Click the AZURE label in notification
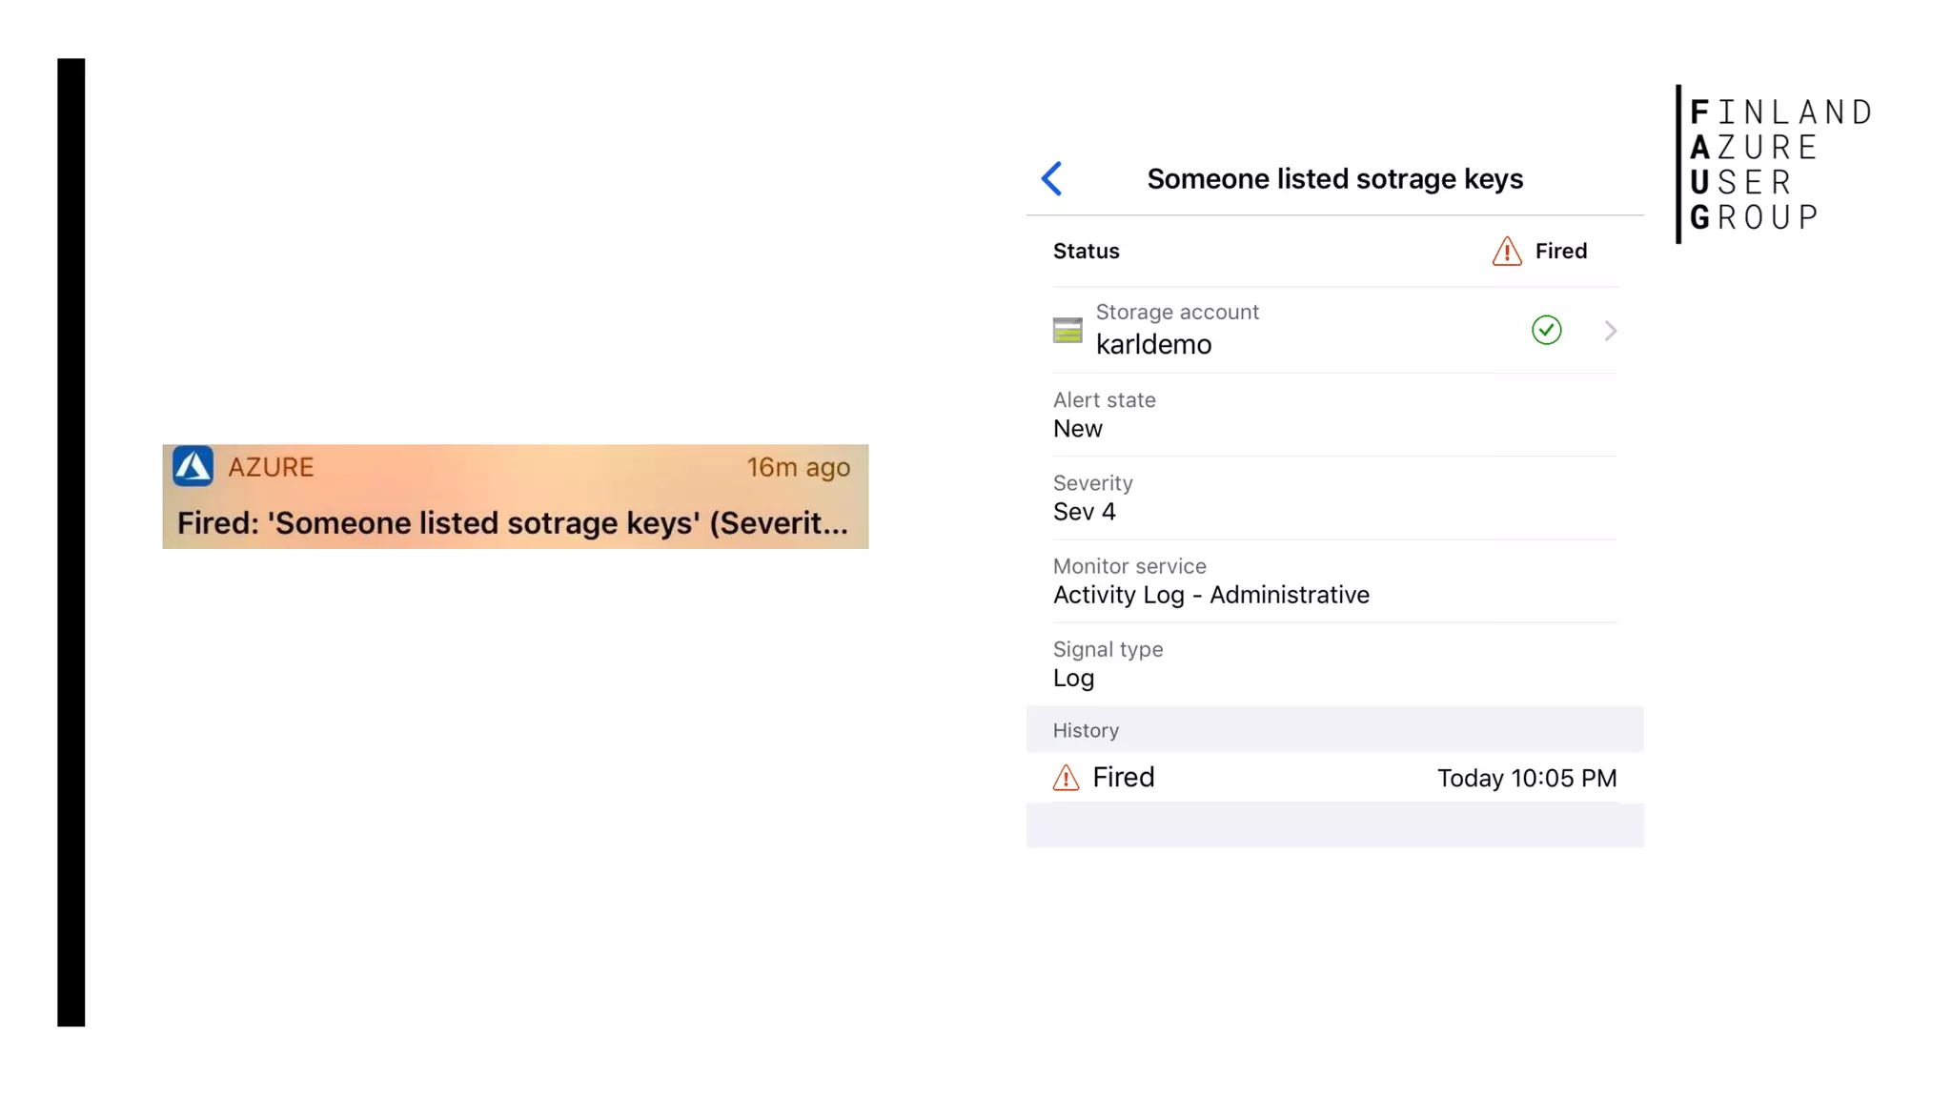The height and width of the screenshot is (1098, 1952). [271, 467]
